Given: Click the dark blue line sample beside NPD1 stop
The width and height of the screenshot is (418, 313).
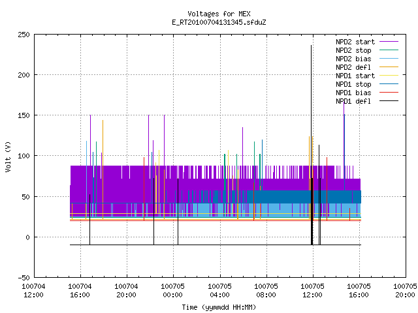Looking at the screenshot, I should pos(389,84).
